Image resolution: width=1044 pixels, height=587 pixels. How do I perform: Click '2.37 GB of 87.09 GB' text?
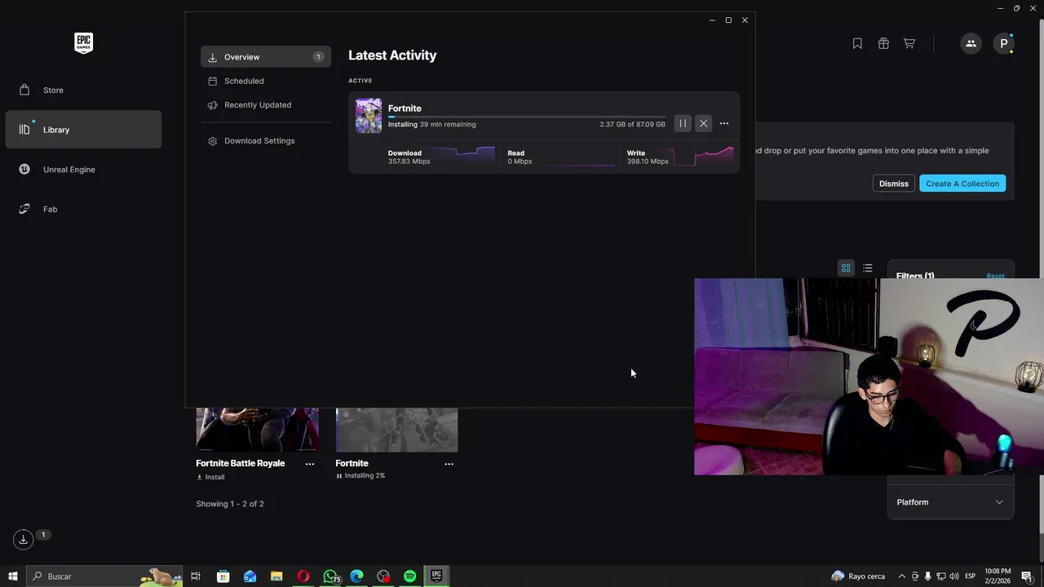pos(632,125)
